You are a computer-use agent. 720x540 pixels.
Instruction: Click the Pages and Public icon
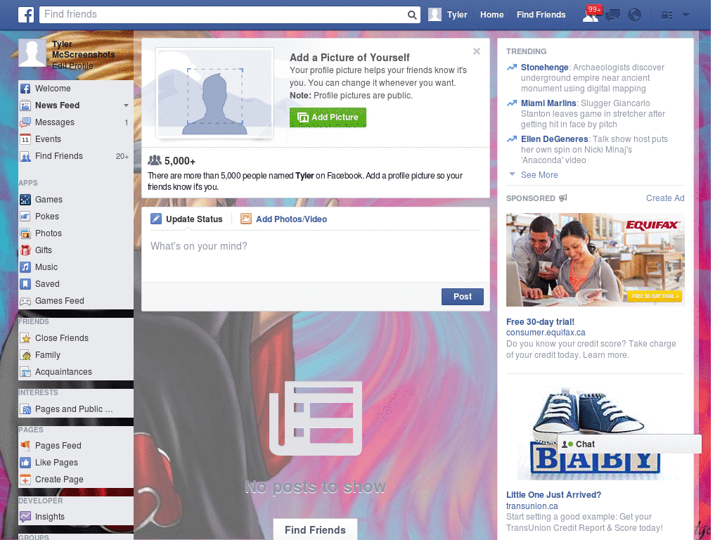25,409
